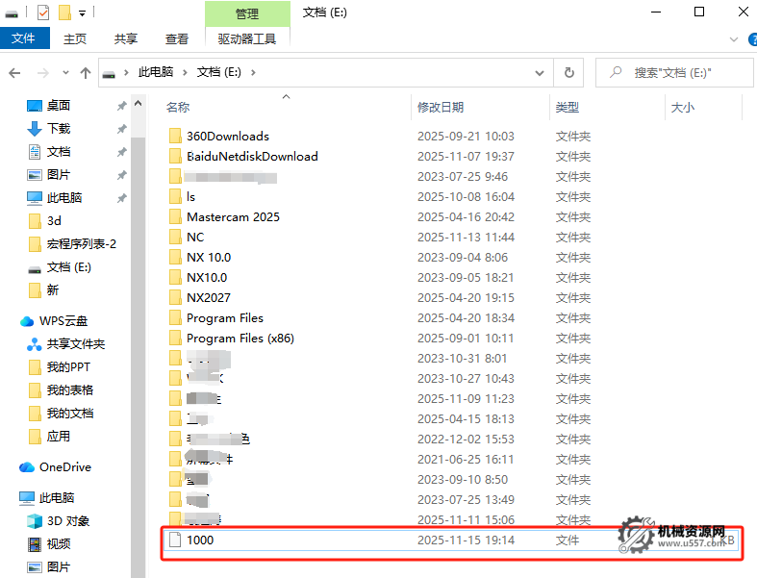This screenshot has width=757, height=578.
Task: Open 下载 in Quick access
Action: [x=59, y=129]
